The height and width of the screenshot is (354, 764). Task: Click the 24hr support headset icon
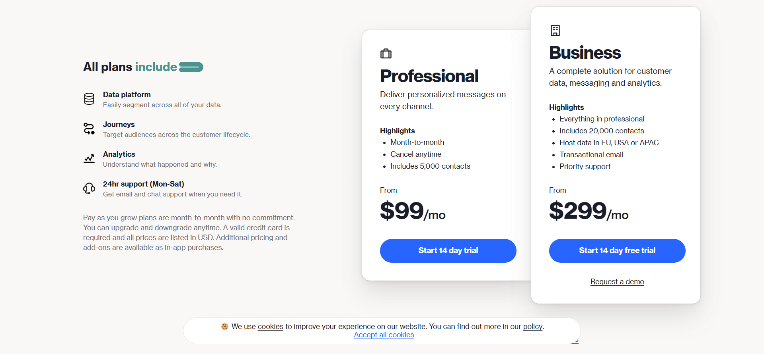89,188
